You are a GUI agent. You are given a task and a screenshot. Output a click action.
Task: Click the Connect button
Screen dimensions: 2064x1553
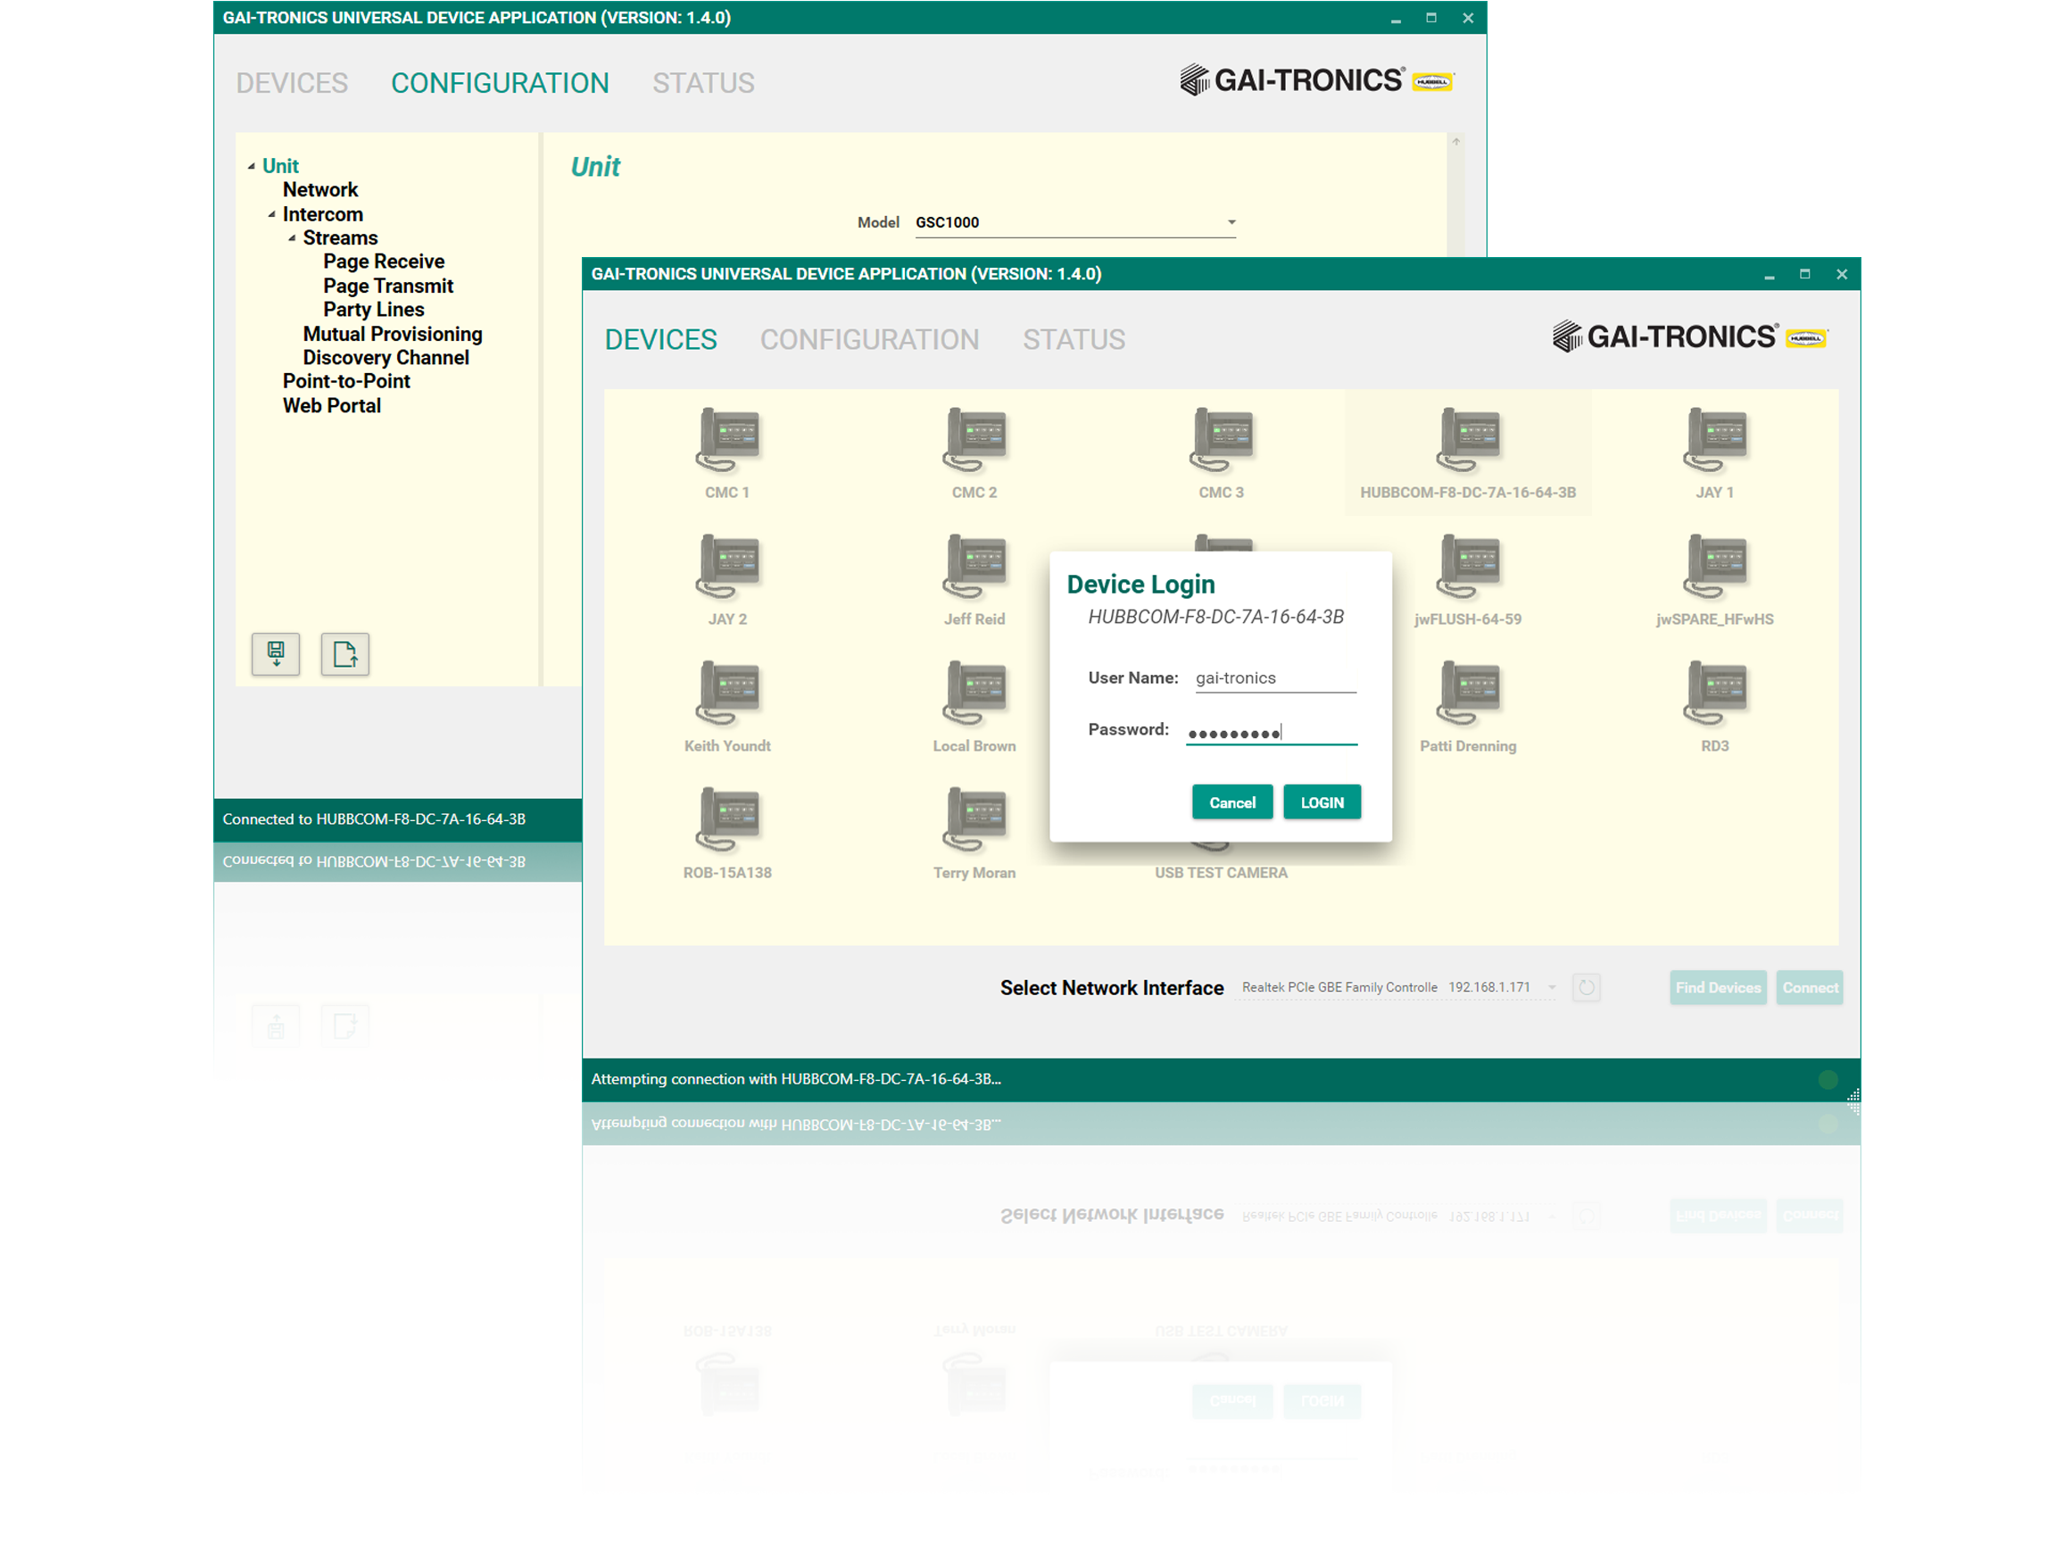pos(1810,987)
